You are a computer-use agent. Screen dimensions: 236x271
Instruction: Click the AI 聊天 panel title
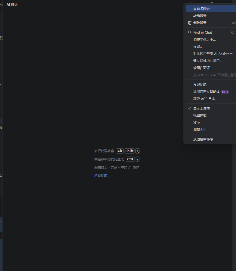[12, 5]
